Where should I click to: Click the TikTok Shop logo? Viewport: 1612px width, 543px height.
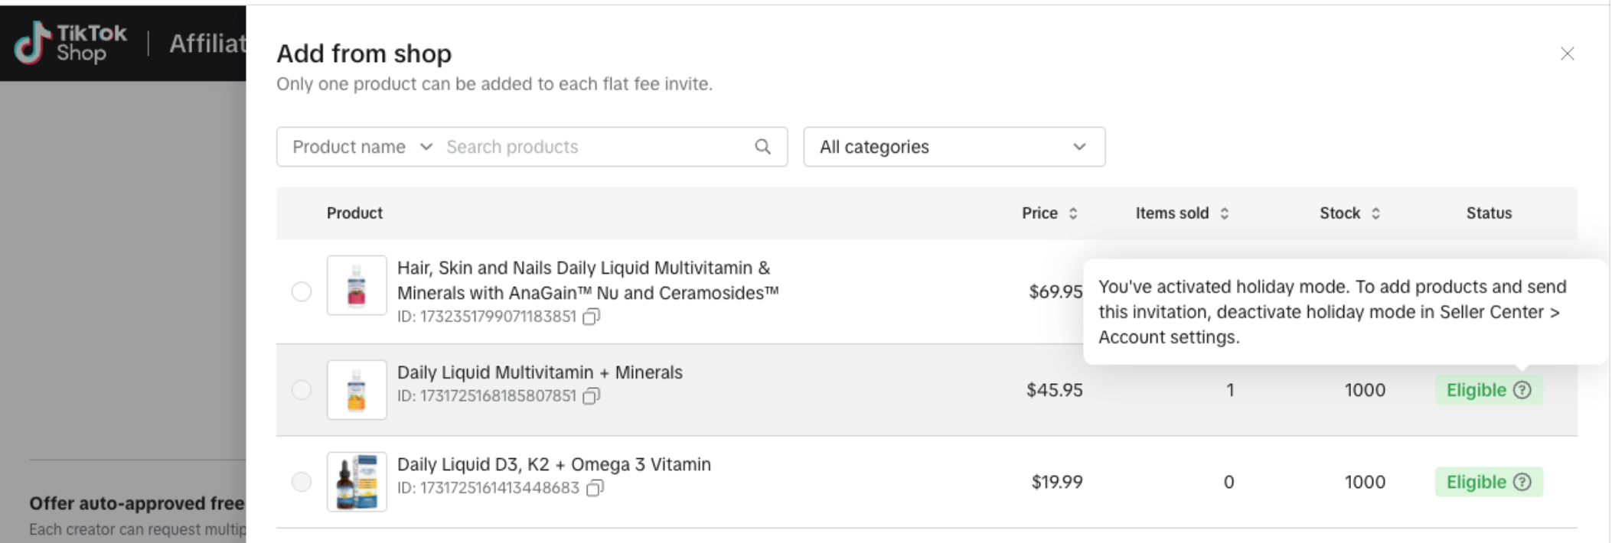(70, 43)
